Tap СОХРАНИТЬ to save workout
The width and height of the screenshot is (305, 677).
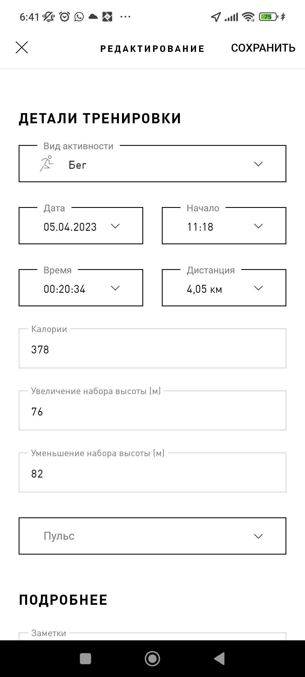263,48
